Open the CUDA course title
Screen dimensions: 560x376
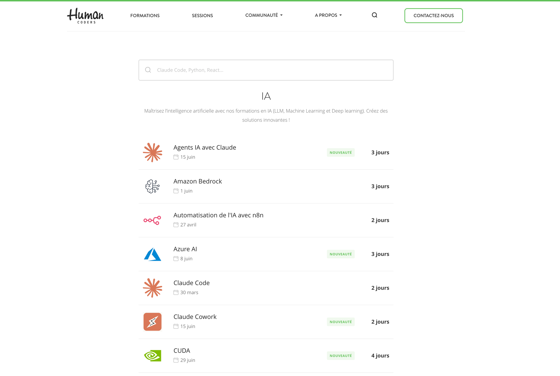tap(182, 351)
